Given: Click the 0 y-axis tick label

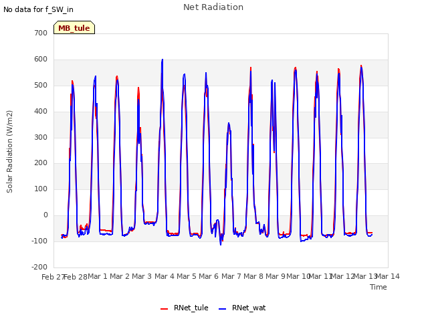Looking at the screenshot, I should [45, 215].
